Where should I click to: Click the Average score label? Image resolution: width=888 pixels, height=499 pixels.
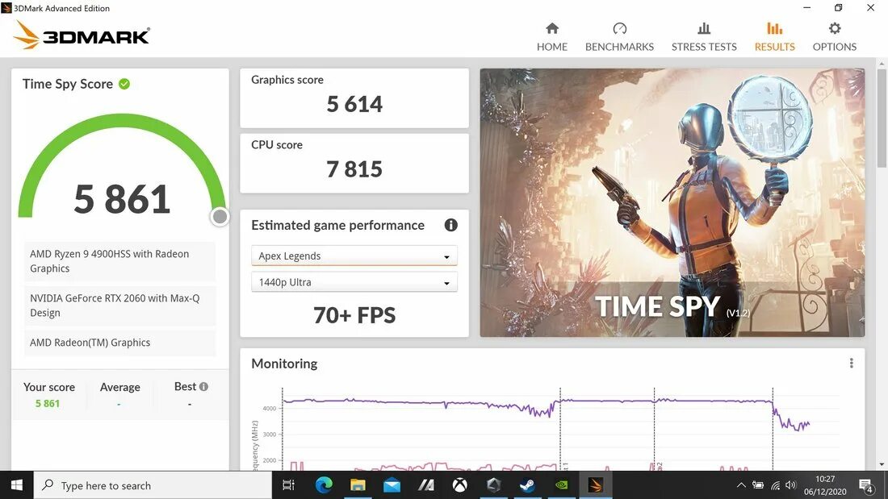pos(120,387)
